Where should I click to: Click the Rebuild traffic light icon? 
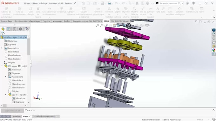pos(137,3)
